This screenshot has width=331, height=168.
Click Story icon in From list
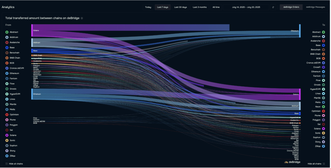click(7, 151)
